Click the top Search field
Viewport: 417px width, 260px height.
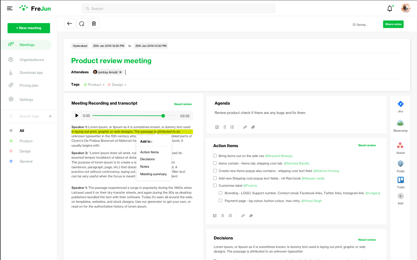178,9
